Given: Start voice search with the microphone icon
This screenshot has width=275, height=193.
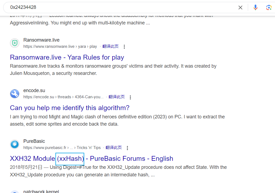Looking at the screenshot, I should click(x=255, y=8).
